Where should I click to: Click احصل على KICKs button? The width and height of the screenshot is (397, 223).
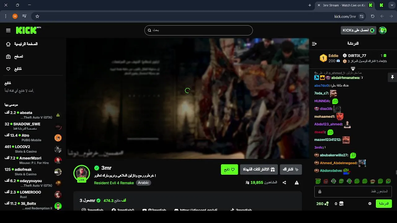pyautogui.click(x=359, y=30)
